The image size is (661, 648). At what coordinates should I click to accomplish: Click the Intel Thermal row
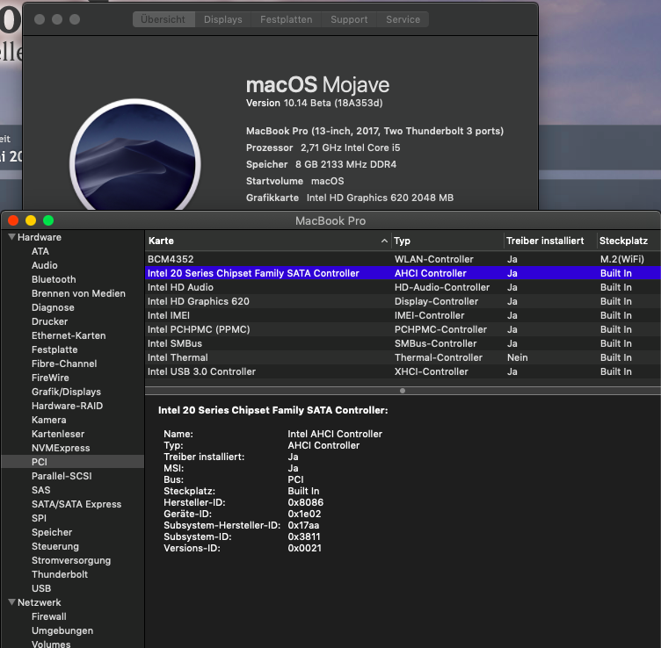point(264,357)
